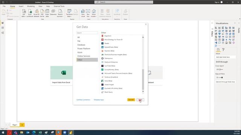Open the Certified Connectors link

click(83, 100)
